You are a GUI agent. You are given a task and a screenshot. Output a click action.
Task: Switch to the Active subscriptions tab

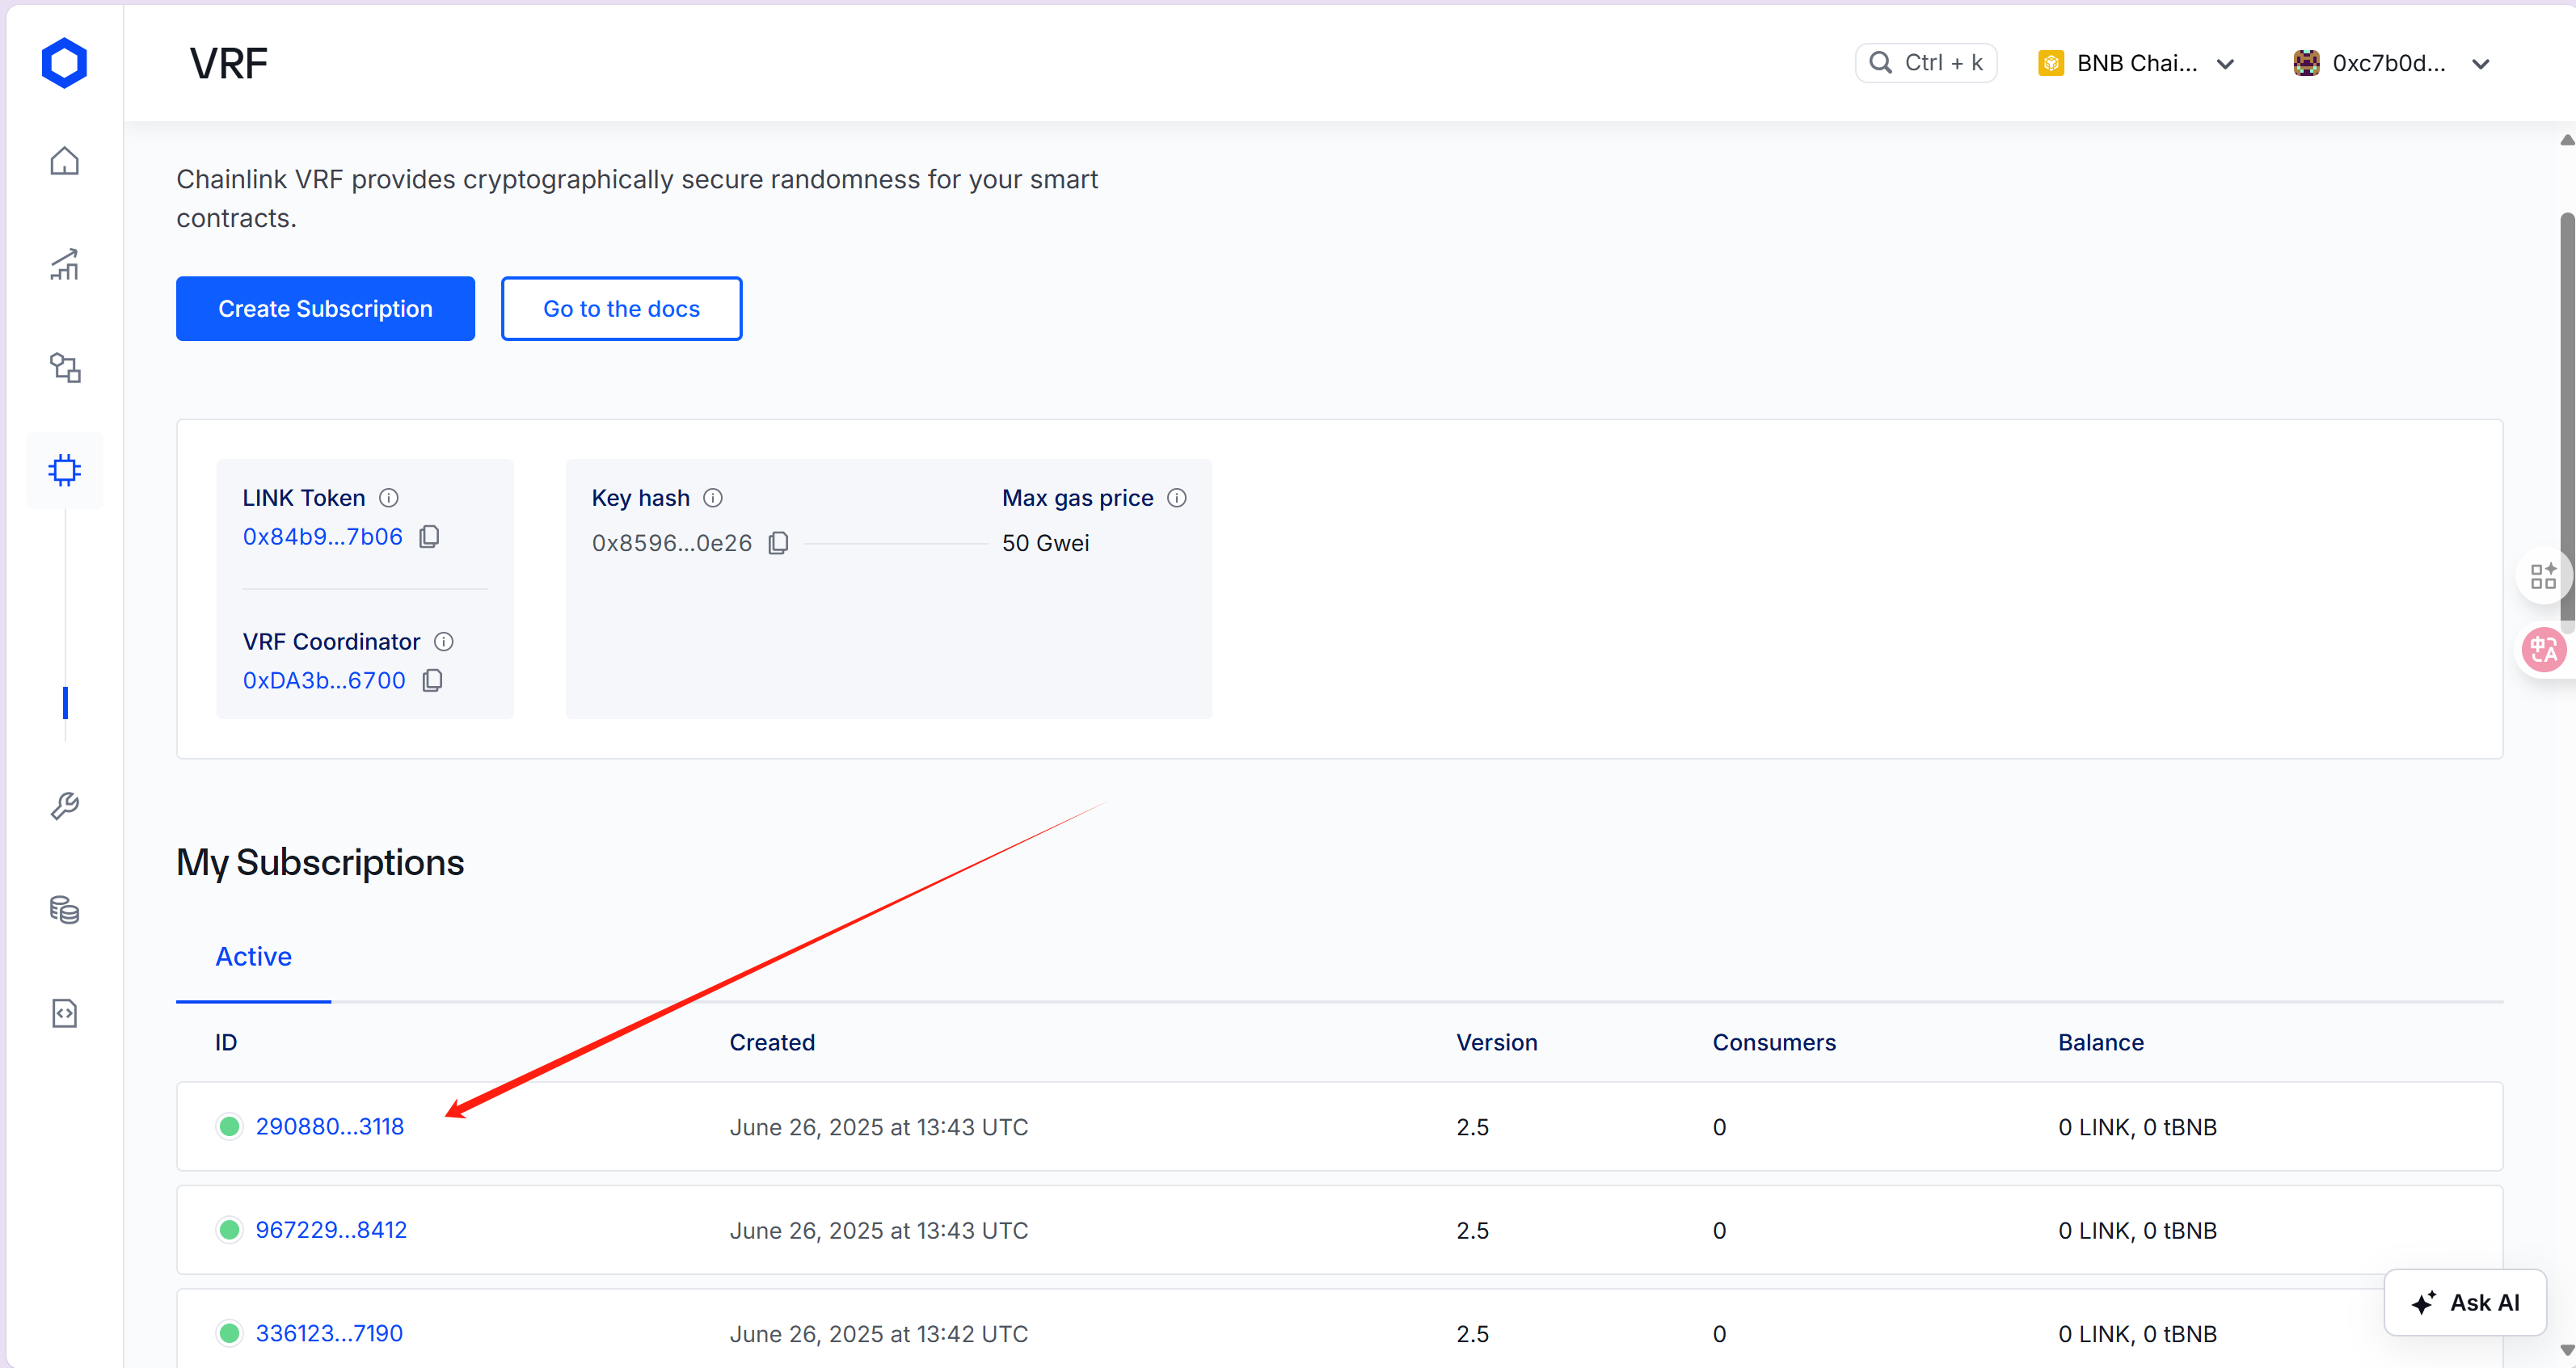254,957
